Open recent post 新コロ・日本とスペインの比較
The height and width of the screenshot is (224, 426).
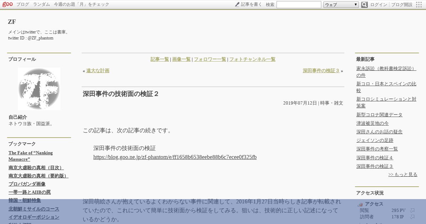[386, 87]
